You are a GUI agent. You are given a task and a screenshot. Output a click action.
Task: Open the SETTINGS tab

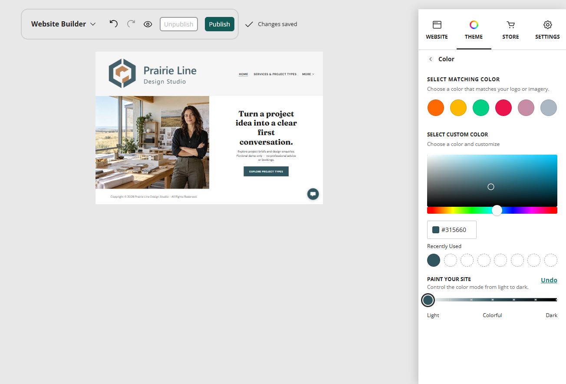point(547,30)
